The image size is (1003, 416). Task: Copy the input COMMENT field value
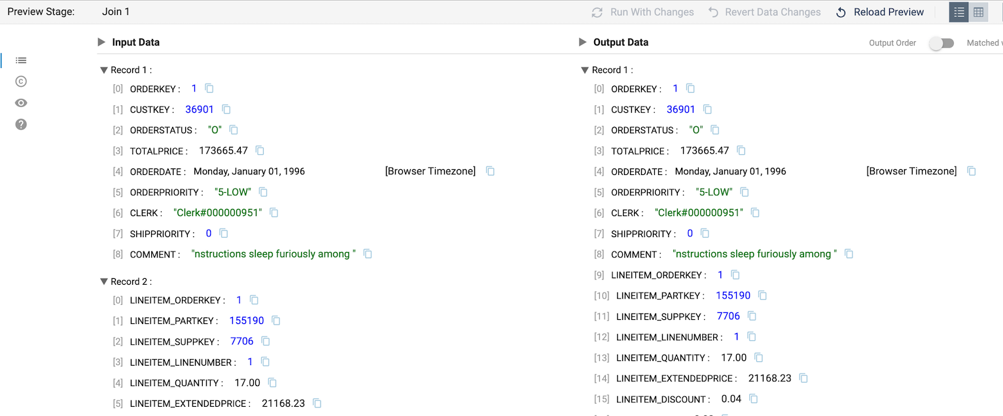[368, 254]
